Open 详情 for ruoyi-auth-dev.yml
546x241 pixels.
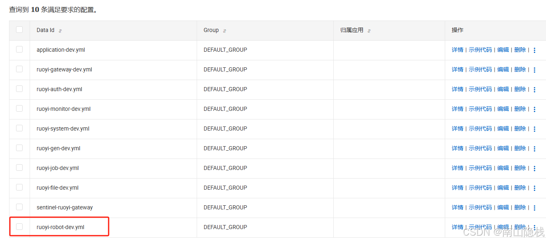coord(458,89)
